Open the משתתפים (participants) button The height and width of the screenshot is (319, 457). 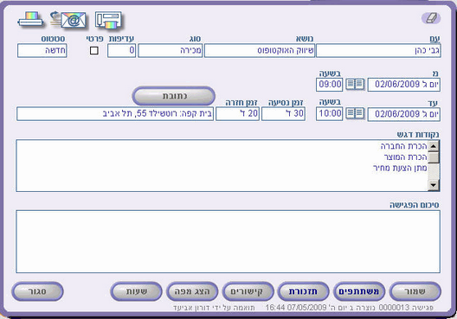(x=359, y=291)
